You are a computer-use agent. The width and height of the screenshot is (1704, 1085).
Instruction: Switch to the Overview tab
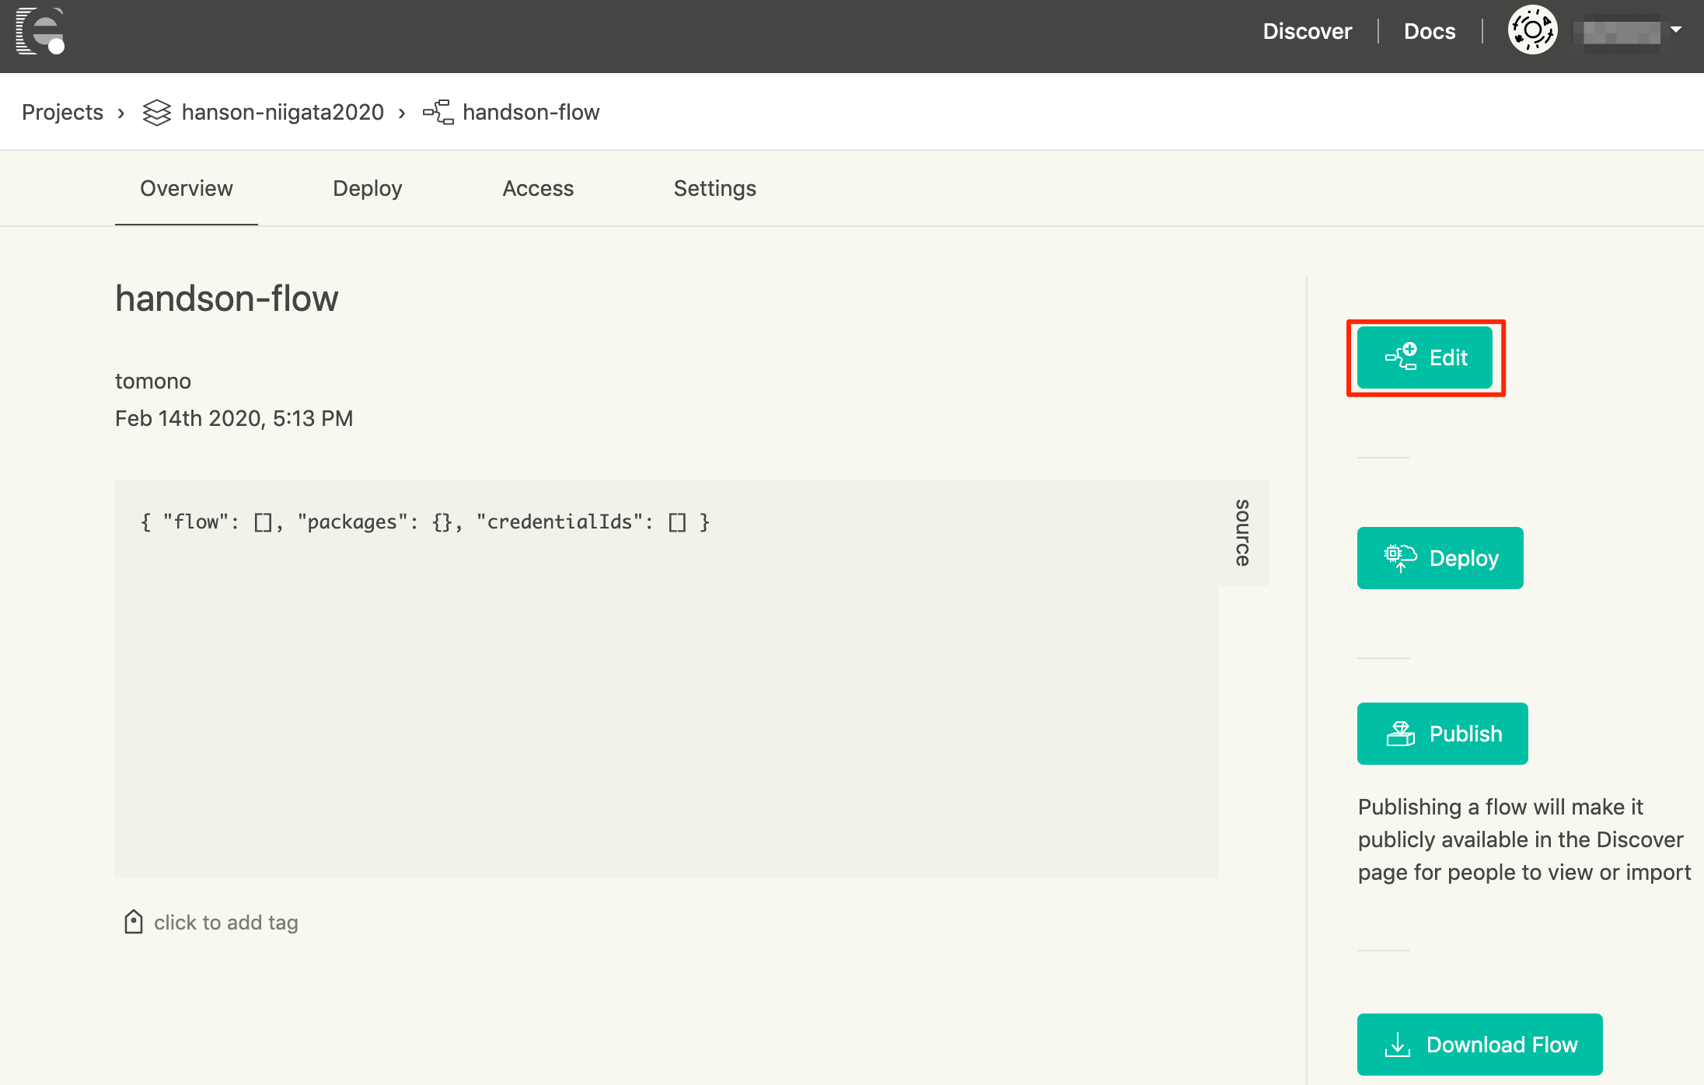(187, 188)
